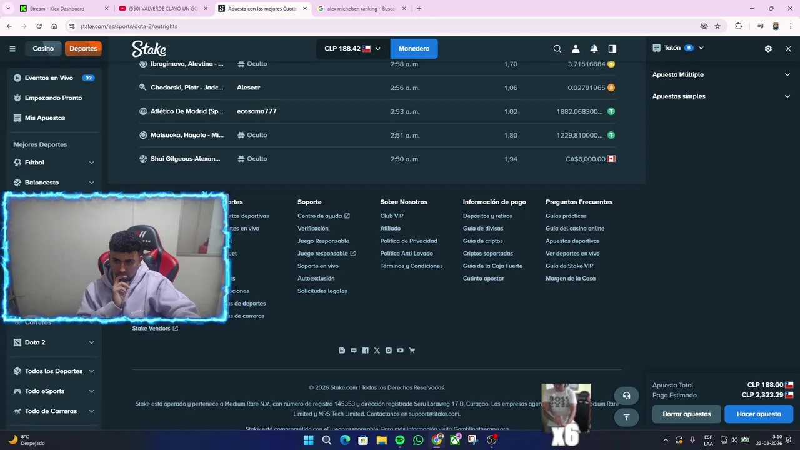Click the Instagram icon in footer
The image size is (800, 450).
[x=389, y=351]
